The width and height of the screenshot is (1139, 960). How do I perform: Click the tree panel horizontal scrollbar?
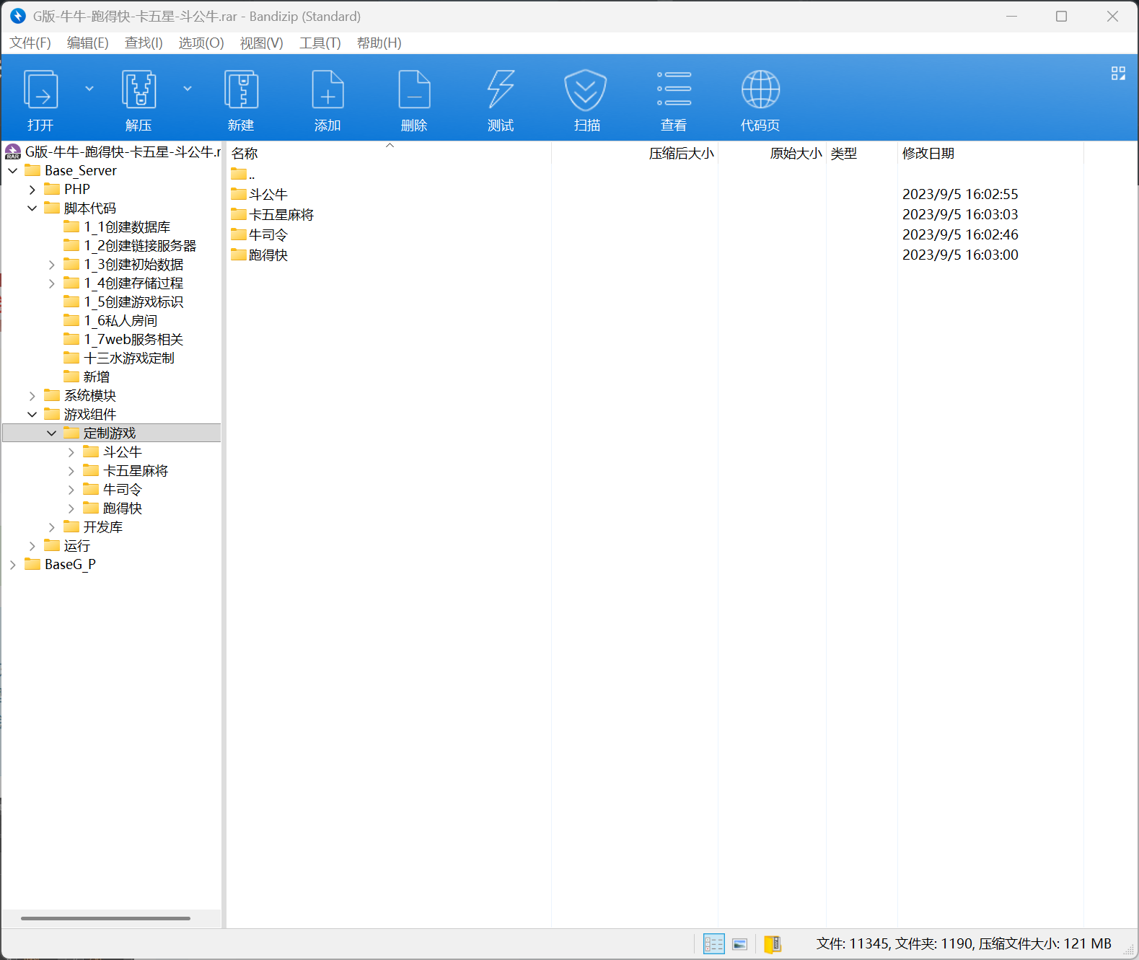[105, 918]
